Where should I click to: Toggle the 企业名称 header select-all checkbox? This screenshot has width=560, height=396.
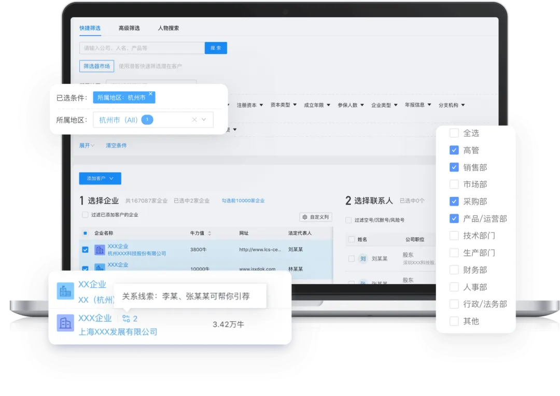85,233
